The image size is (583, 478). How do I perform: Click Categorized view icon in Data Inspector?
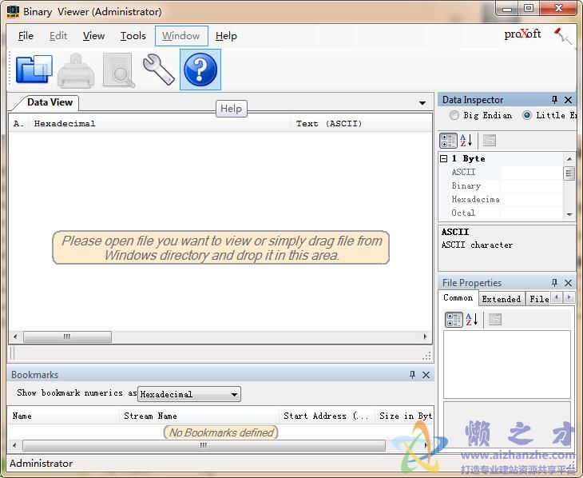[448, 141]
